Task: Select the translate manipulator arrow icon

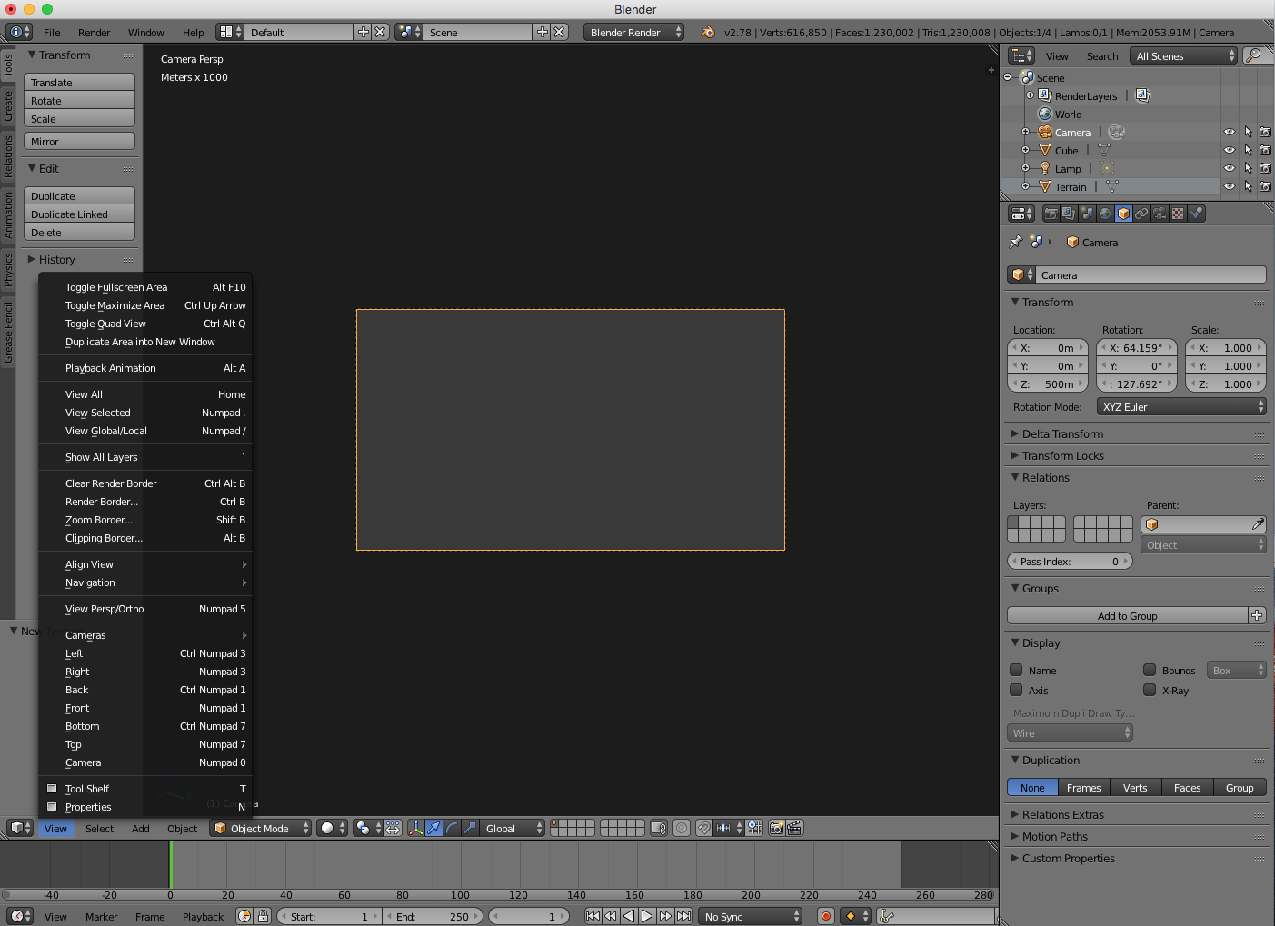Action: click(x=433, y=828)
